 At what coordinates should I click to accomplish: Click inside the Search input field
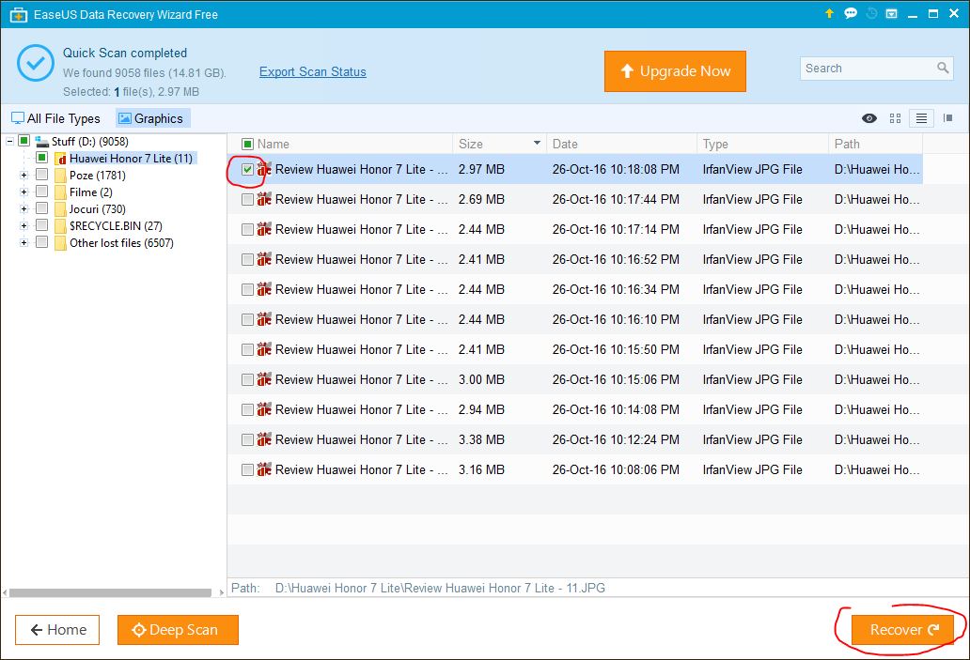(x=865, y=69)
